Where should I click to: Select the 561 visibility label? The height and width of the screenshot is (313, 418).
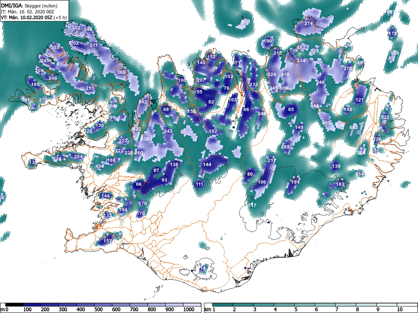coord(25,100)
